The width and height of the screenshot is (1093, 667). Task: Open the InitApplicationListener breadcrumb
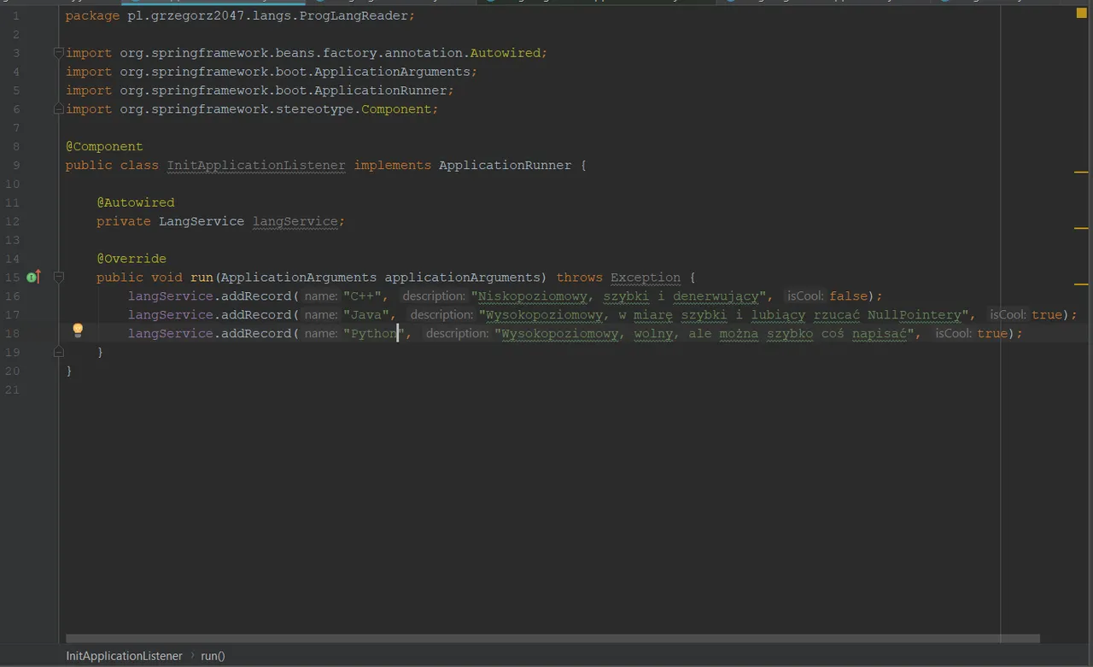[x=125, y=656]
